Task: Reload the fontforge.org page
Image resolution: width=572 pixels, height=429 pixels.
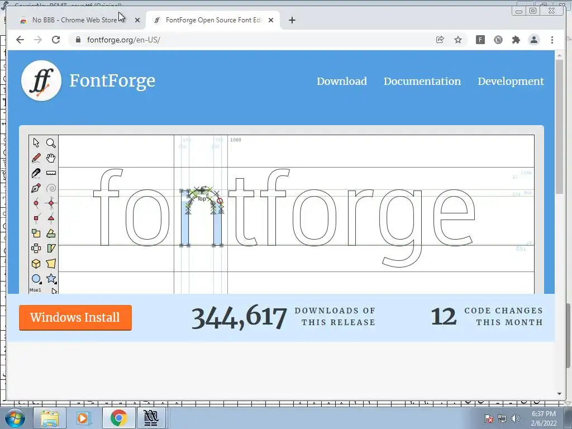Action: (56, 40)
